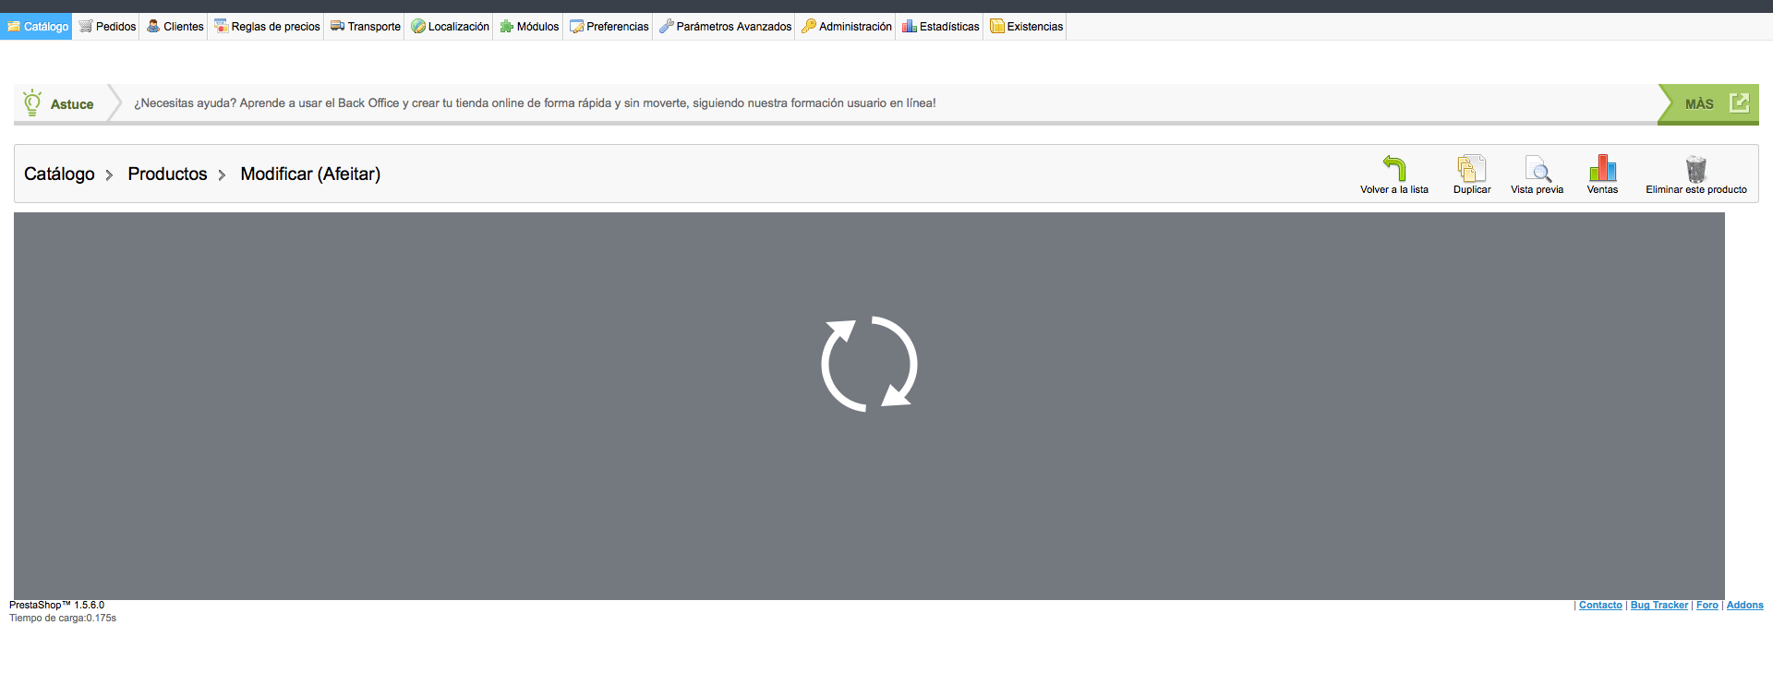Open Vista previa magnifier icon
1773x685 pixels.
1538,168
